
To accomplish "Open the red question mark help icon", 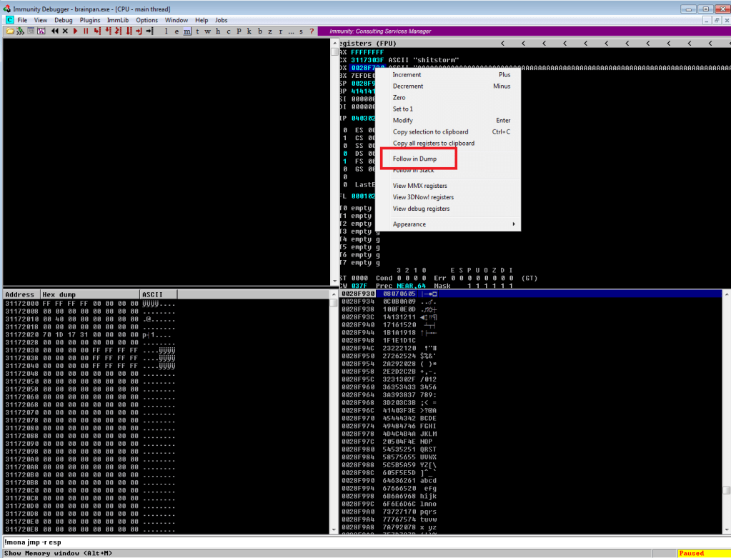I will (x=312, y=31).
